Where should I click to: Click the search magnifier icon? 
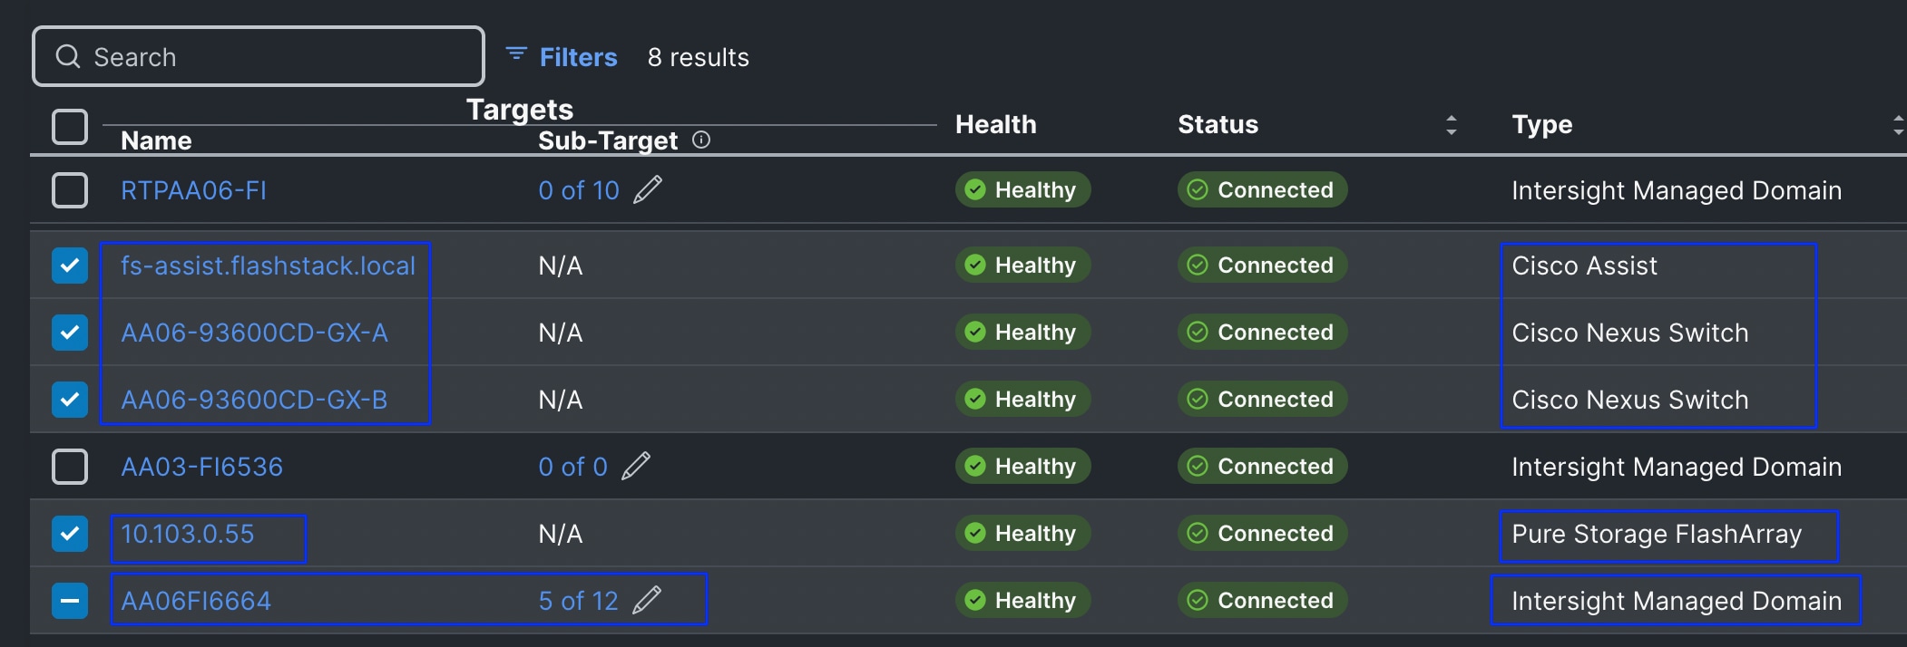point(69,56)
